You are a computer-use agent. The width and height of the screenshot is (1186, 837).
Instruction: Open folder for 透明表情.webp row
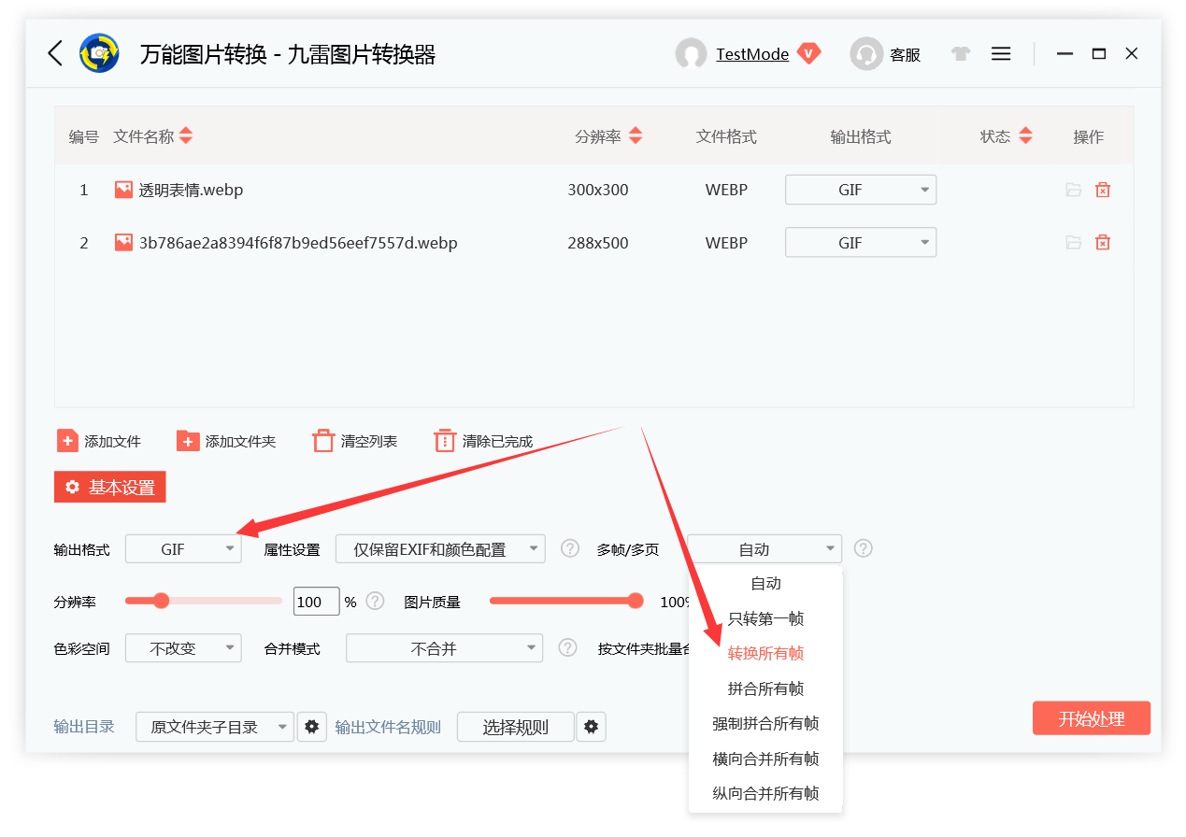coord(1073,190)
